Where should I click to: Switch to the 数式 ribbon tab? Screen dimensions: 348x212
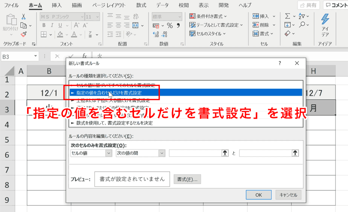[x=141, y=5]
